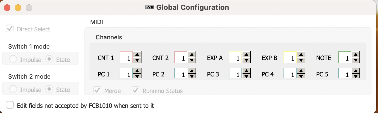Select Impulse for Switch 2 mode

(x=13, y=89)
